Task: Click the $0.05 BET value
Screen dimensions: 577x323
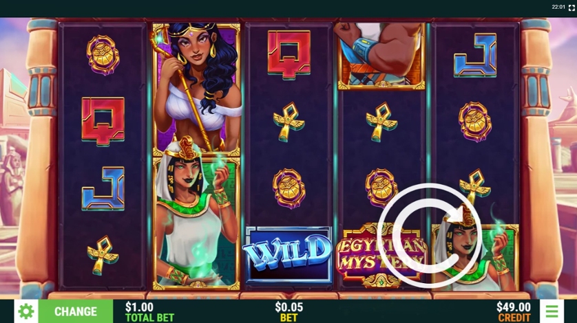Action: pos(289,311)
